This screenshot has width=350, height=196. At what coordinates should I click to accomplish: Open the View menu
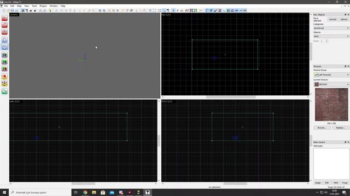click(27, 6)
